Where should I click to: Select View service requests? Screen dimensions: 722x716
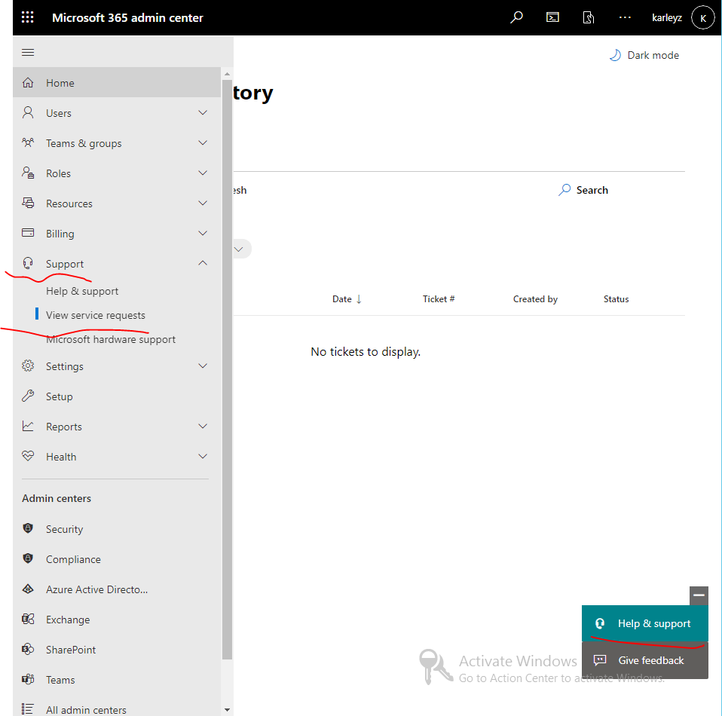(x=95, y=315)
